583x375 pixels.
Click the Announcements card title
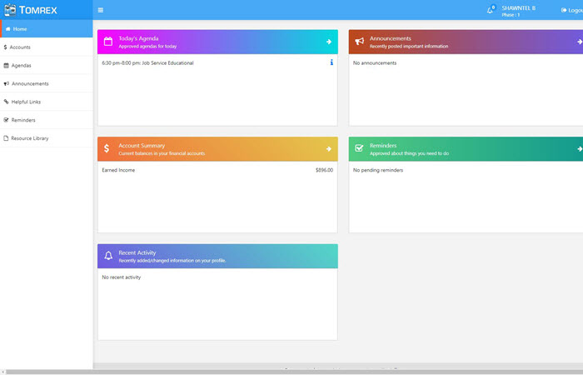click(390, 38)
